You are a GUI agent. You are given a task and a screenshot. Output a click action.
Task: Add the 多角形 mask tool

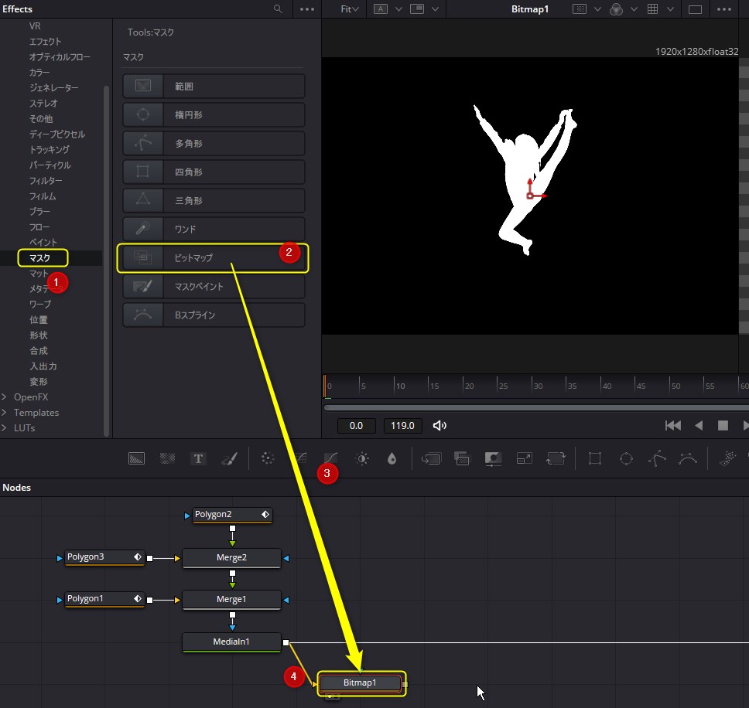[x=214, y=143]
